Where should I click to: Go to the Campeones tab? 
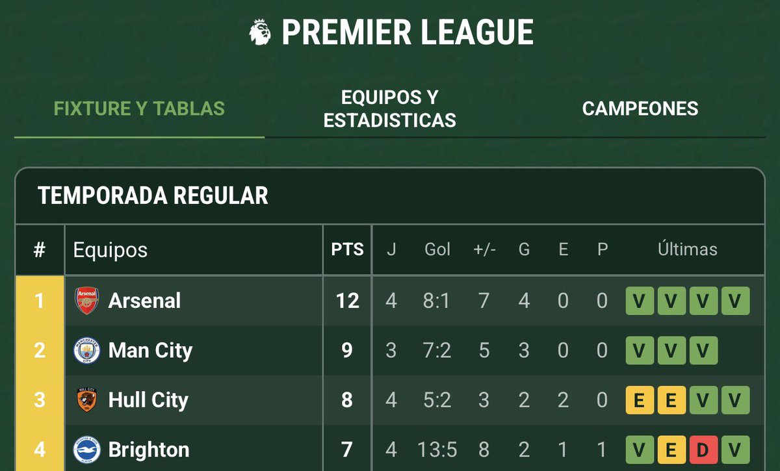pos(640,108)
